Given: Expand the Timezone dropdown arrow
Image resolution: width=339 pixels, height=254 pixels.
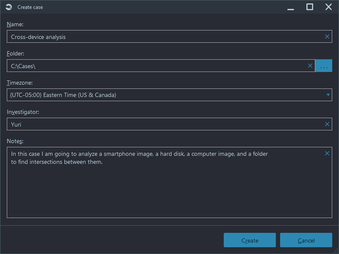Looking at the screenshot, I should 328,95.
